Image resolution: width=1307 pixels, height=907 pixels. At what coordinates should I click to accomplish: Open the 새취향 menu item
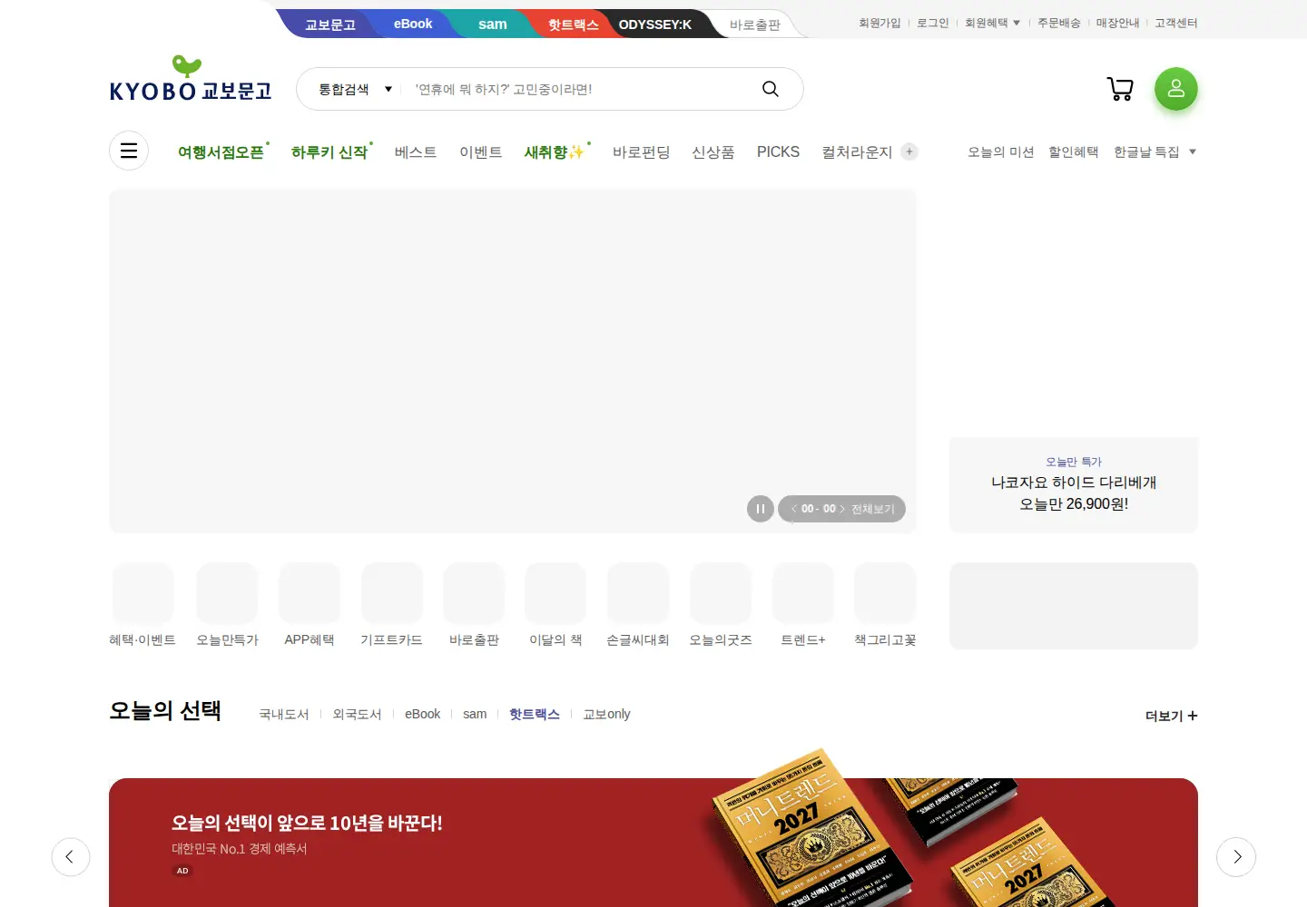pos(555,151)
